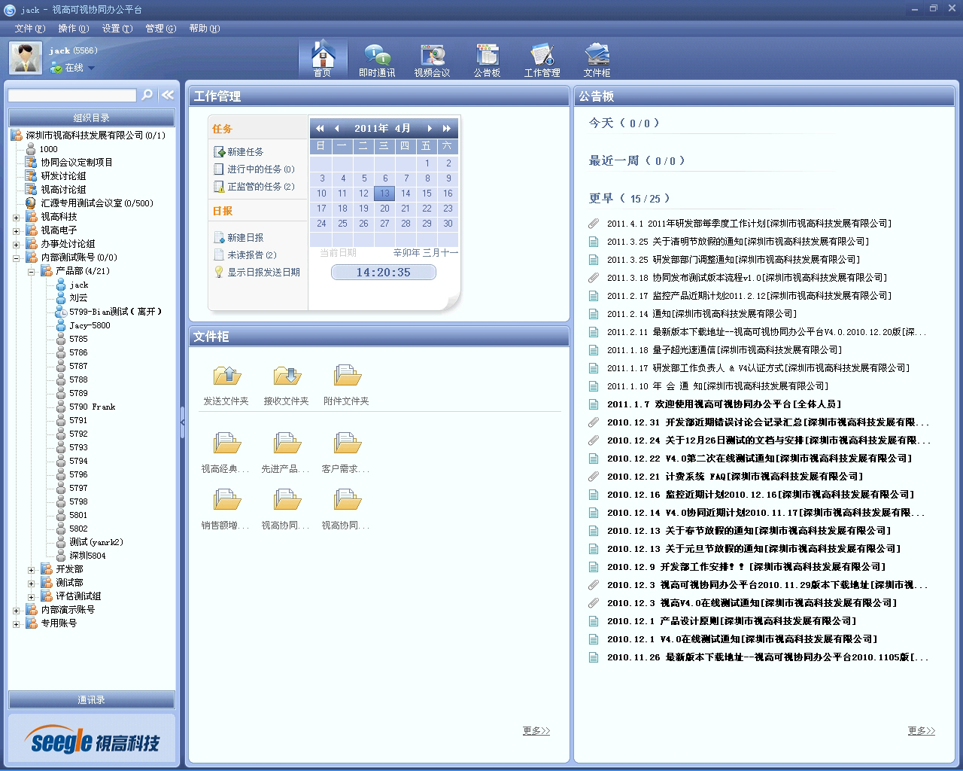The height and width of the screenshot is (771, 963).
Task: Open 进行中的任务 (0)
Action: 254,169
